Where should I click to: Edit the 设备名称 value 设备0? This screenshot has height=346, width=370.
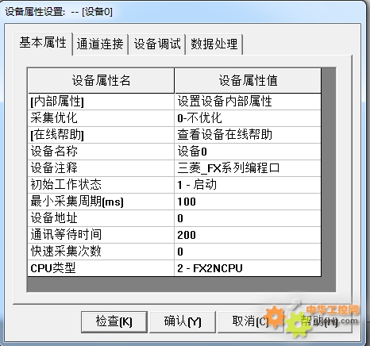(x=248, y=152)
